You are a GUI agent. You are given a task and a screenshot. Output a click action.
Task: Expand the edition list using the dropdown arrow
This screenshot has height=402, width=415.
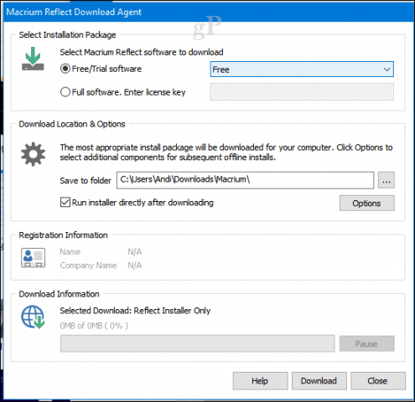[x=386, y=70]
